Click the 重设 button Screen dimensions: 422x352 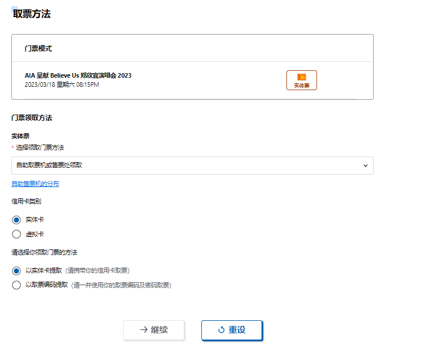(x=232, y=330)
